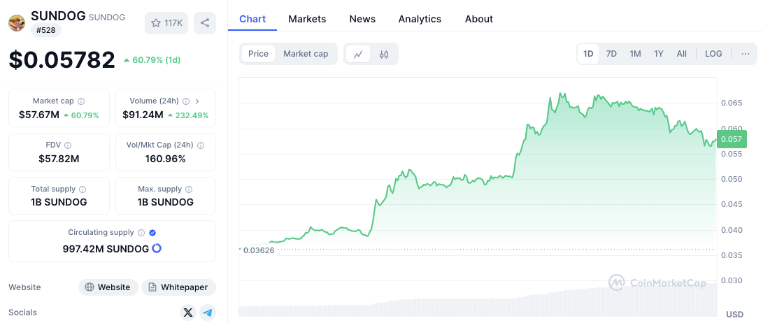Viewport: 763px width, 323px height.
Task: Open the Telegram social link
Action: (208, 313)
